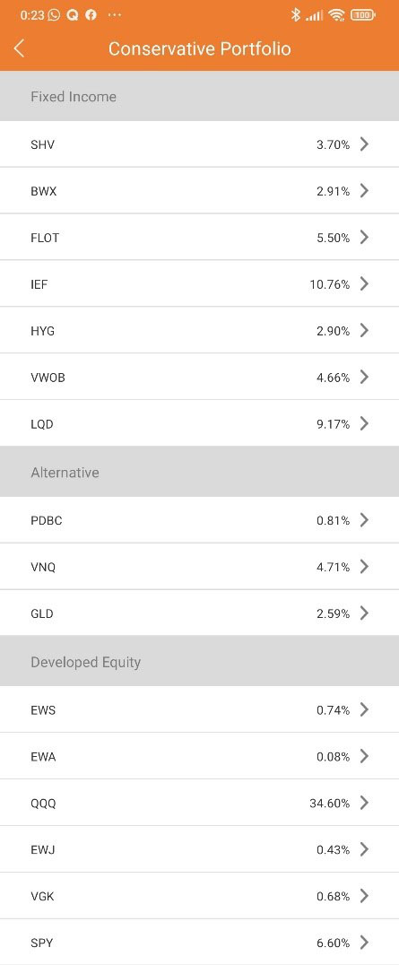Select the Fixed Income section header

tap(199, 96)
